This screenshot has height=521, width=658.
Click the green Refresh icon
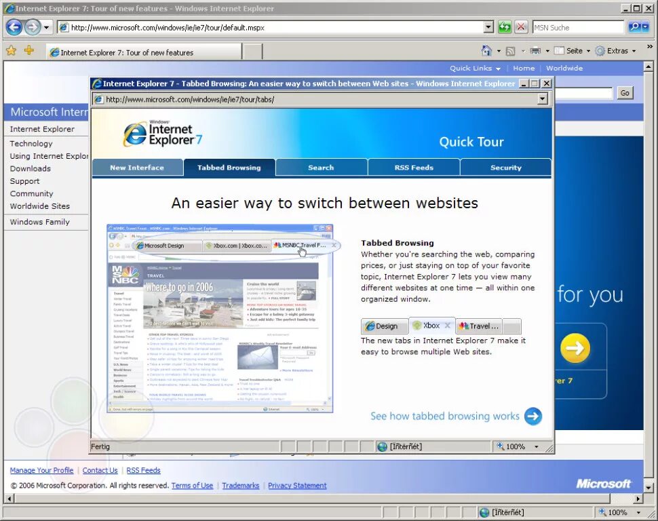coord(505,27)
